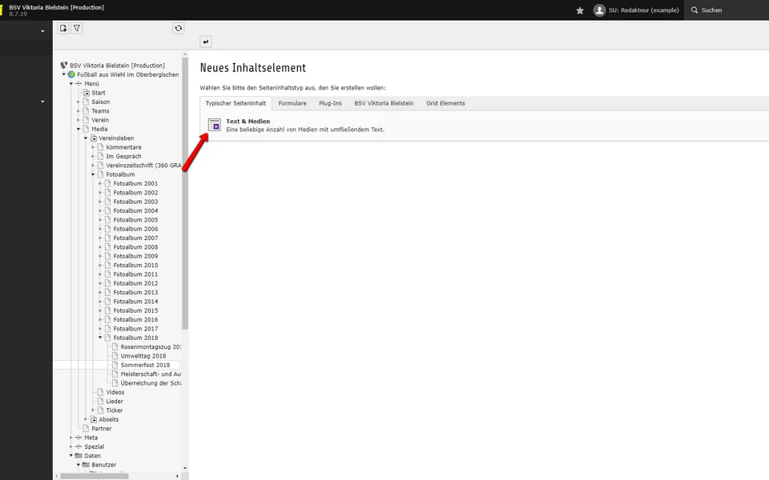Select Sommerfest 2018 page in tree
The width and height of the screenshot is (769, 480).
145,365
